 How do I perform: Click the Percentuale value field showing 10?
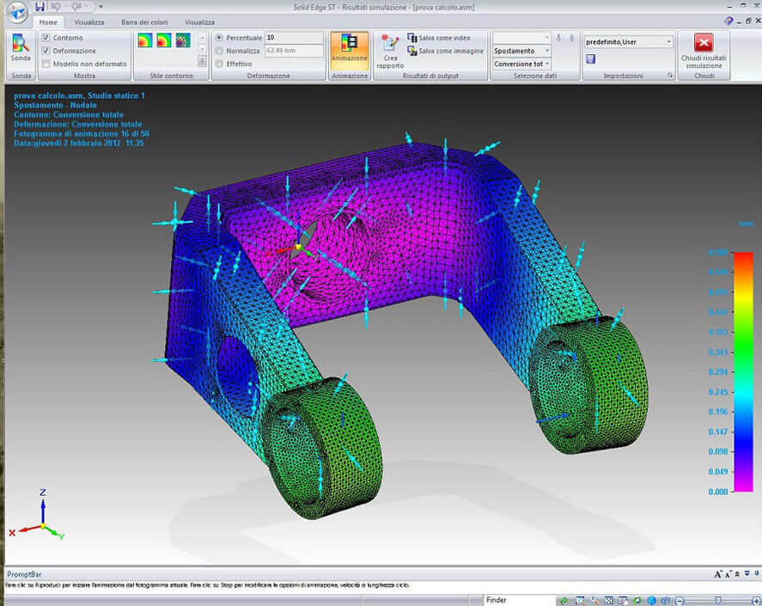294,38
